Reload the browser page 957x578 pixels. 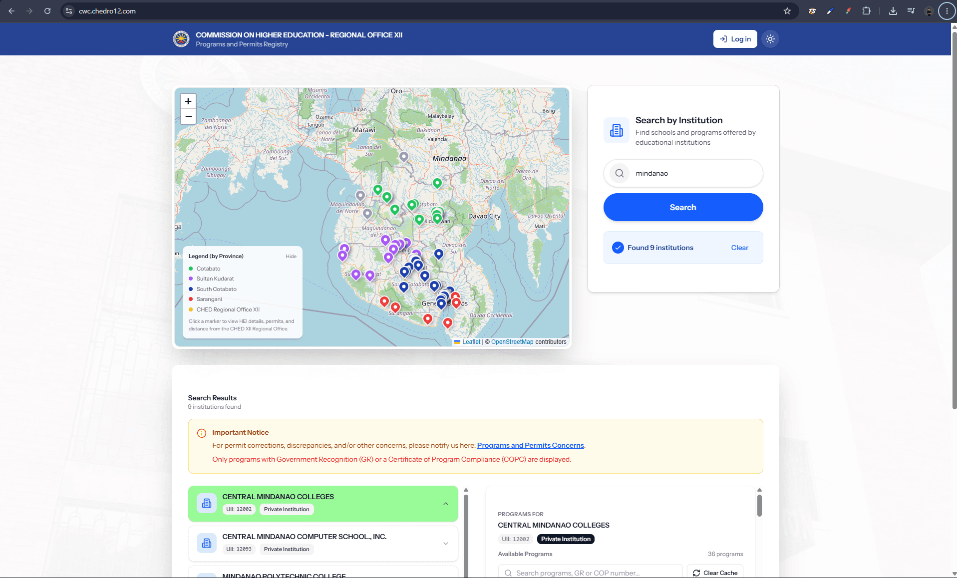[x=47, y=11]
